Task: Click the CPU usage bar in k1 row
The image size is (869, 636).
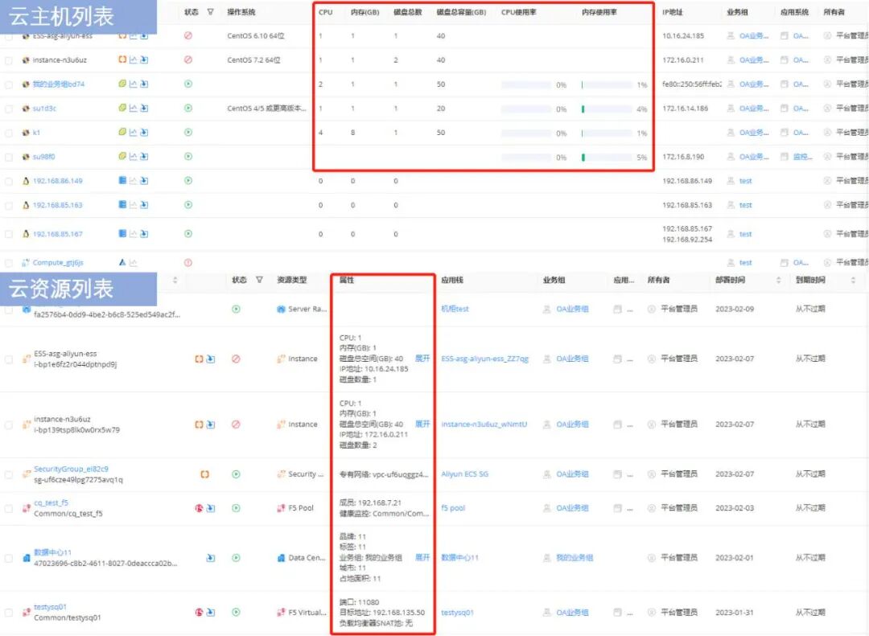Action: pos(526,133)
